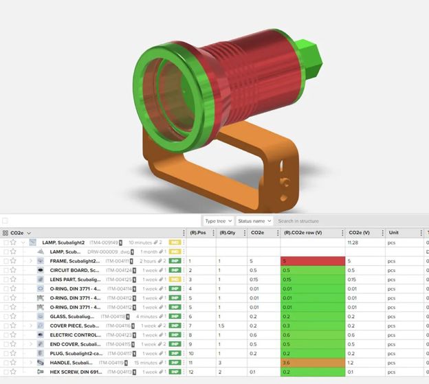Open the Type tree dropdown

(219, 221)
